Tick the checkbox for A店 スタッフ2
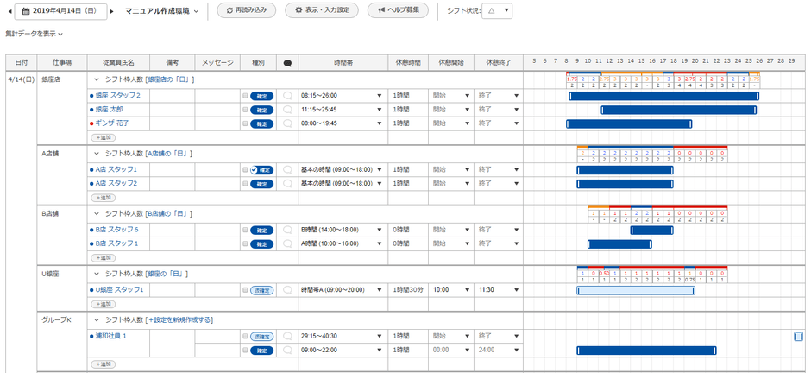The height and width of the screenshot is (373, 811). 245,184
